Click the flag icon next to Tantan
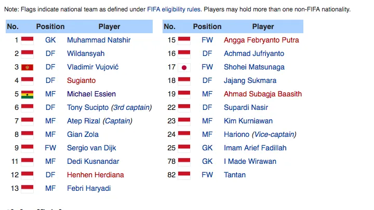Screen dimensions: 374x210 tap(184, 175)
